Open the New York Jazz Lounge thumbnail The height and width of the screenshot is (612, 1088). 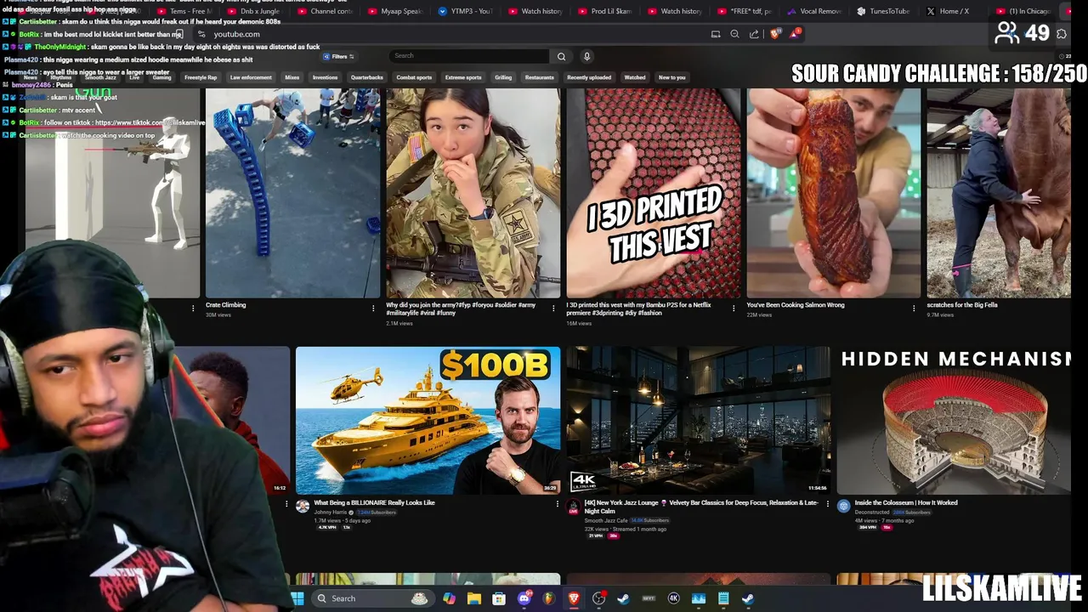(698, 420)
